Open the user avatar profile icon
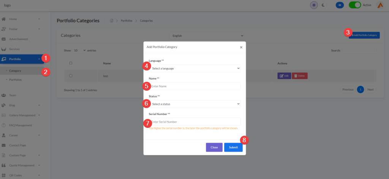389x179 pixels. pos(380,5)
